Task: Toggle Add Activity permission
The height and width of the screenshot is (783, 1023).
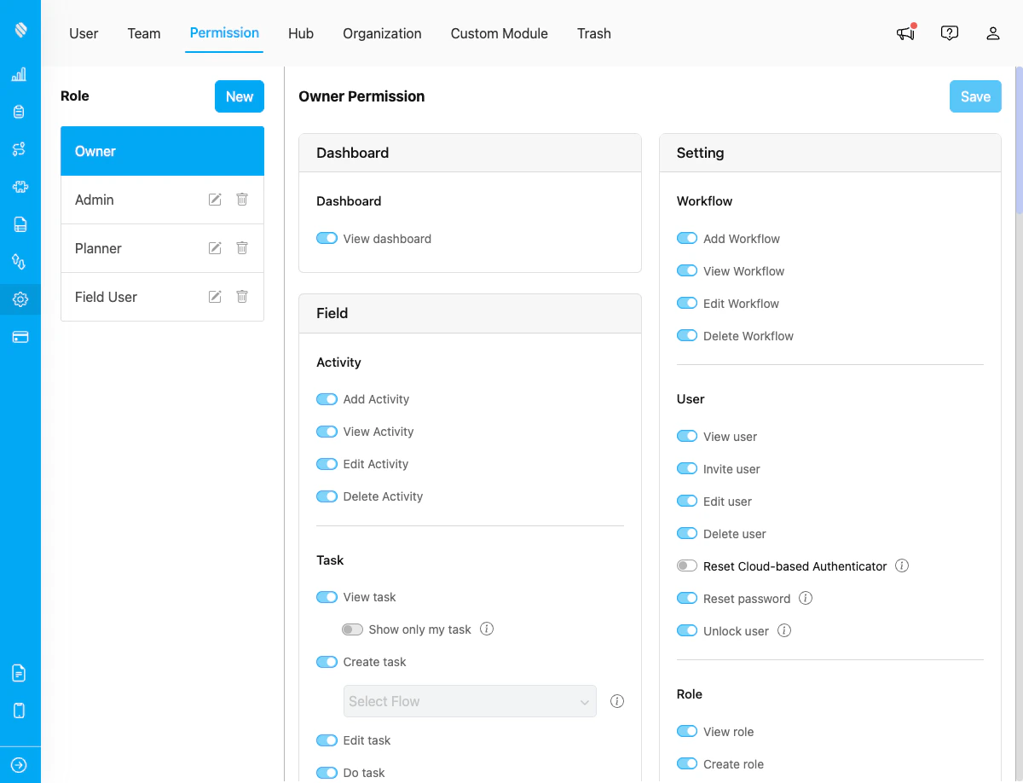Action: [x=327, y=399]
